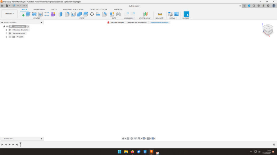The width and height of the screenshot is (277, 155).
Task: Expand the Ustawienia dokumentu tree node
Action: [6, 30]
